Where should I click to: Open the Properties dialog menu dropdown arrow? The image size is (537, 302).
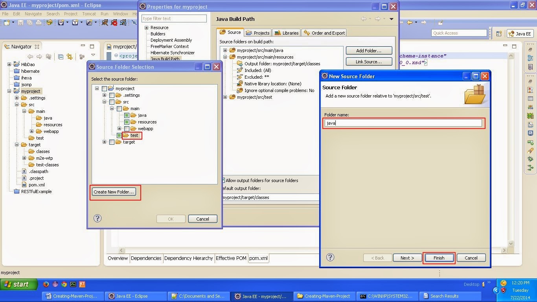[391, 19]
